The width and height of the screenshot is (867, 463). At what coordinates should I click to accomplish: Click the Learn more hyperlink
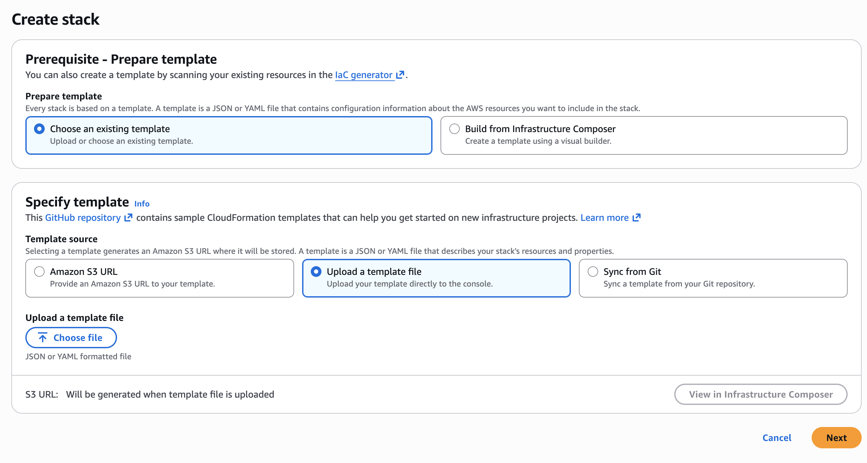pos(605,217)
